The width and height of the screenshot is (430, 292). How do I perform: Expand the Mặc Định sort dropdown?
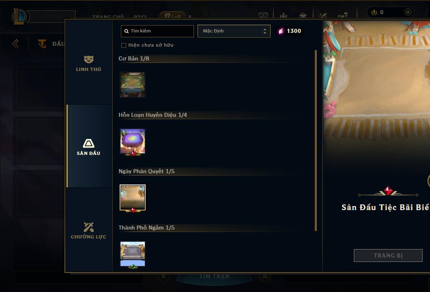[234, 31]
